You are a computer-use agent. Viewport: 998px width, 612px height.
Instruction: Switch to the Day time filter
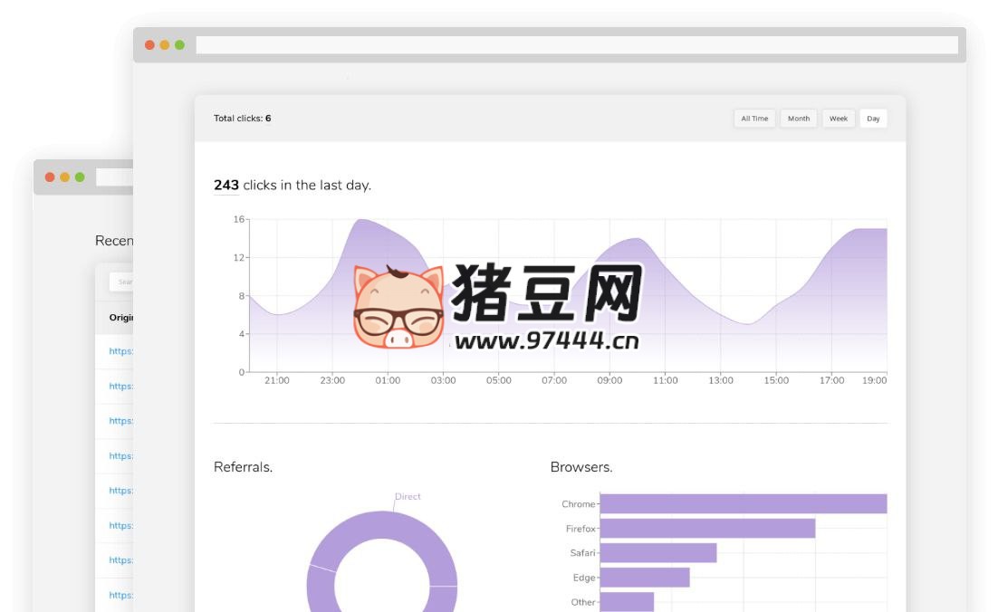click(871, 118)
